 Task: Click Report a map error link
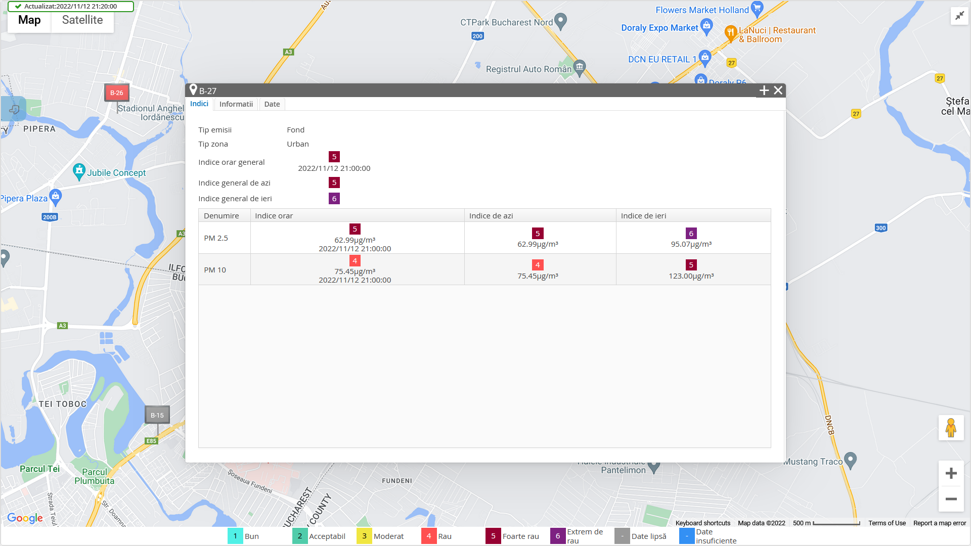tap(939, 523)
